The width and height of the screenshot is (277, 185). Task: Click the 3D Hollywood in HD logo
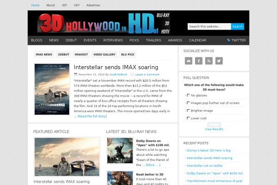click(104, 23)
